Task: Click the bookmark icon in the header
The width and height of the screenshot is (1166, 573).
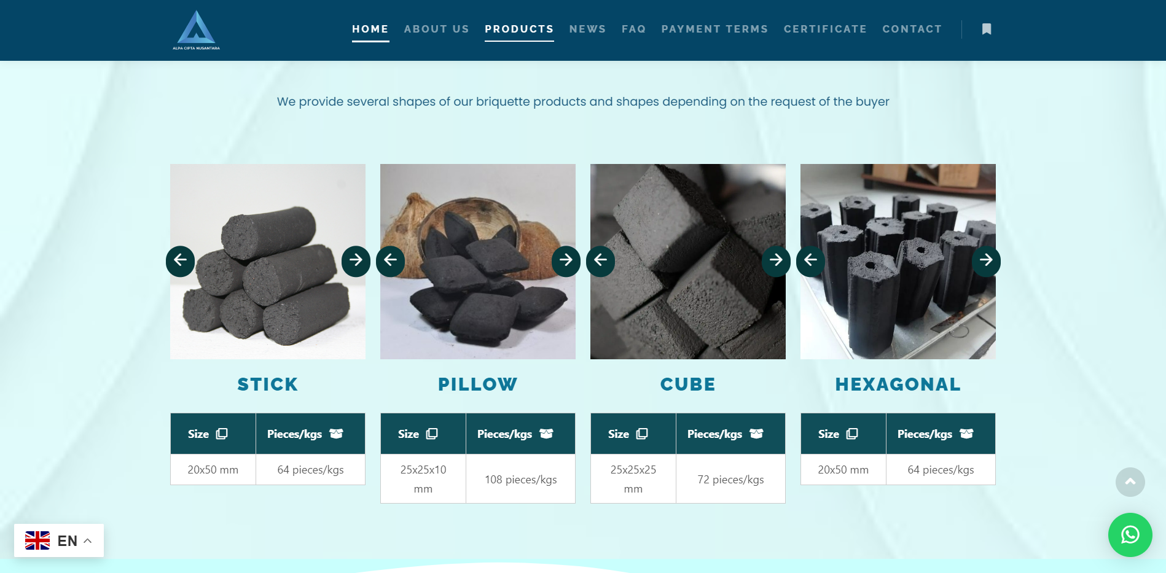Action: click(x=987, y=29)
